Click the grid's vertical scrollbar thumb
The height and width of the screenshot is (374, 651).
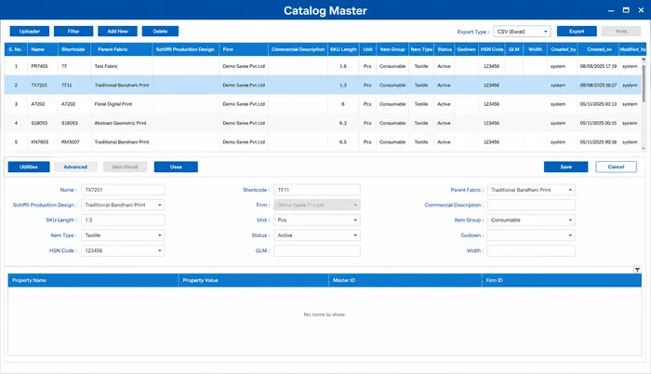[x=644, y=83]
